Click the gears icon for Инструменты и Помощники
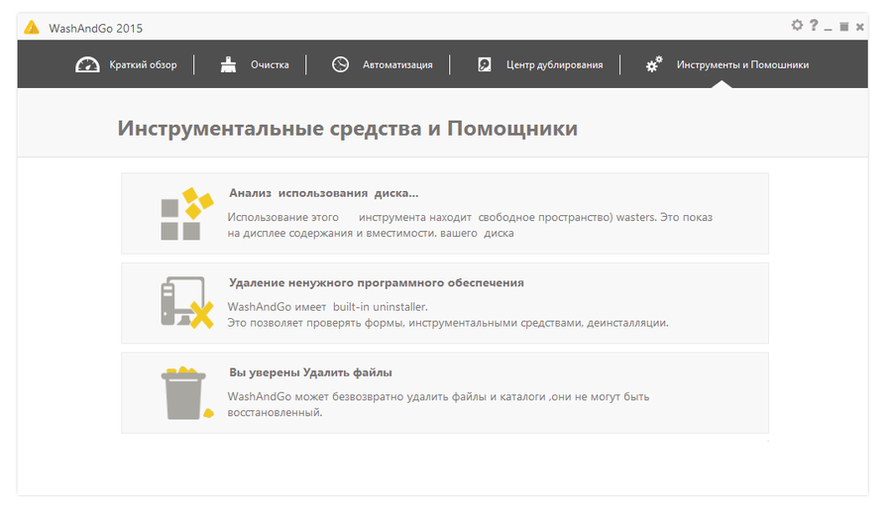This screenshot has height=520, width=892. tap(654, 64)
